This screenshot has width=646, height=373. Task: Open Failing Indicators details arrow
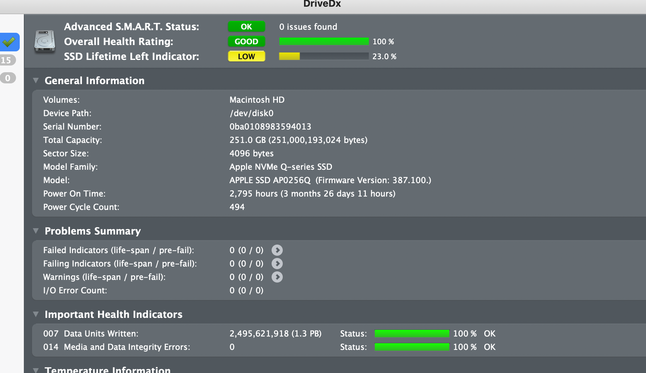tap(277, 264)
